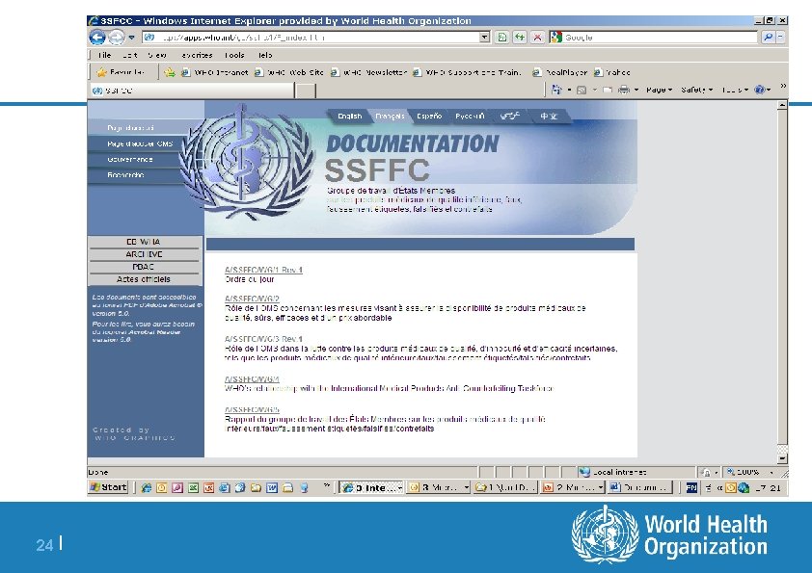Image resolution: width=812 pixels, height=573 pixels.
Task: Launch Excel from Quick Launch
Action: 193,487
